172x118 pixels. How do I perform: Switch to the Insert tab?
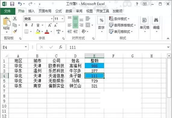pyautogui.click(x=31, y=11)
